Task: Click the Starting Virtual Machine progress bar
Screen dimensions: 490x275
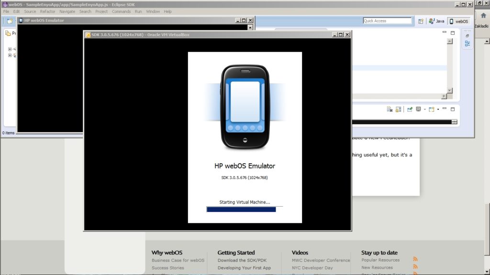Action: [245, 209]
